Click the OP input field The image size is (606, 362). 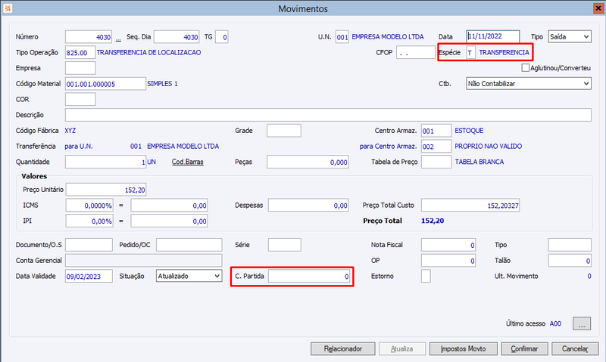(448, 261)
